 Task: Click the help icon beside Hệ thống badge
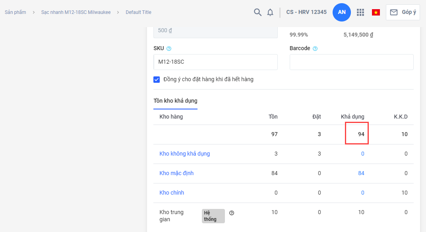[x=232, y=213]
